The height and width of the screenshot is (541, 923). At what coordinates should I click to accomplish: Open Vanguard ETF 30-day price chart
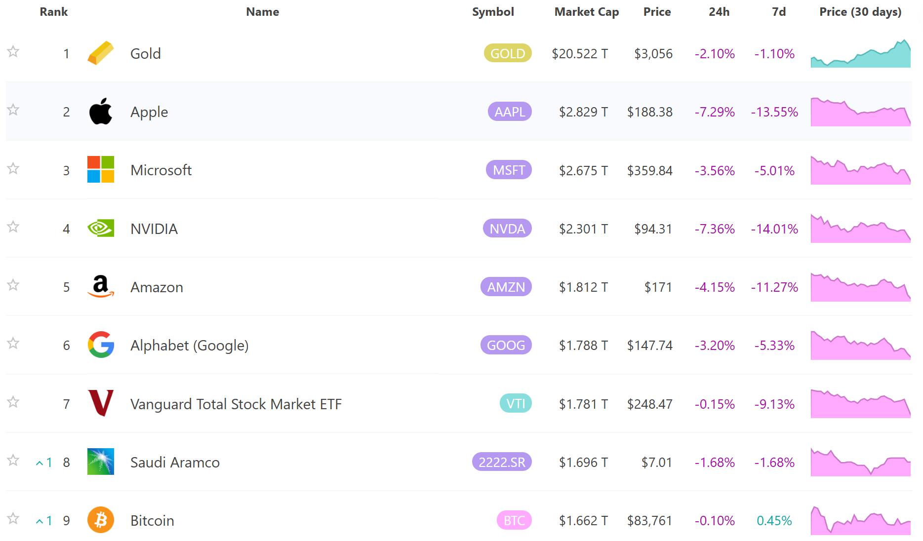[860, 404]
